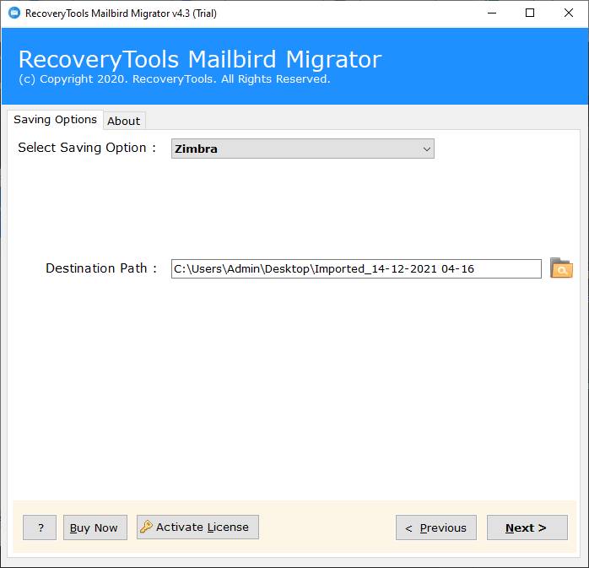Open help with the question mark button

coord(40,527)
